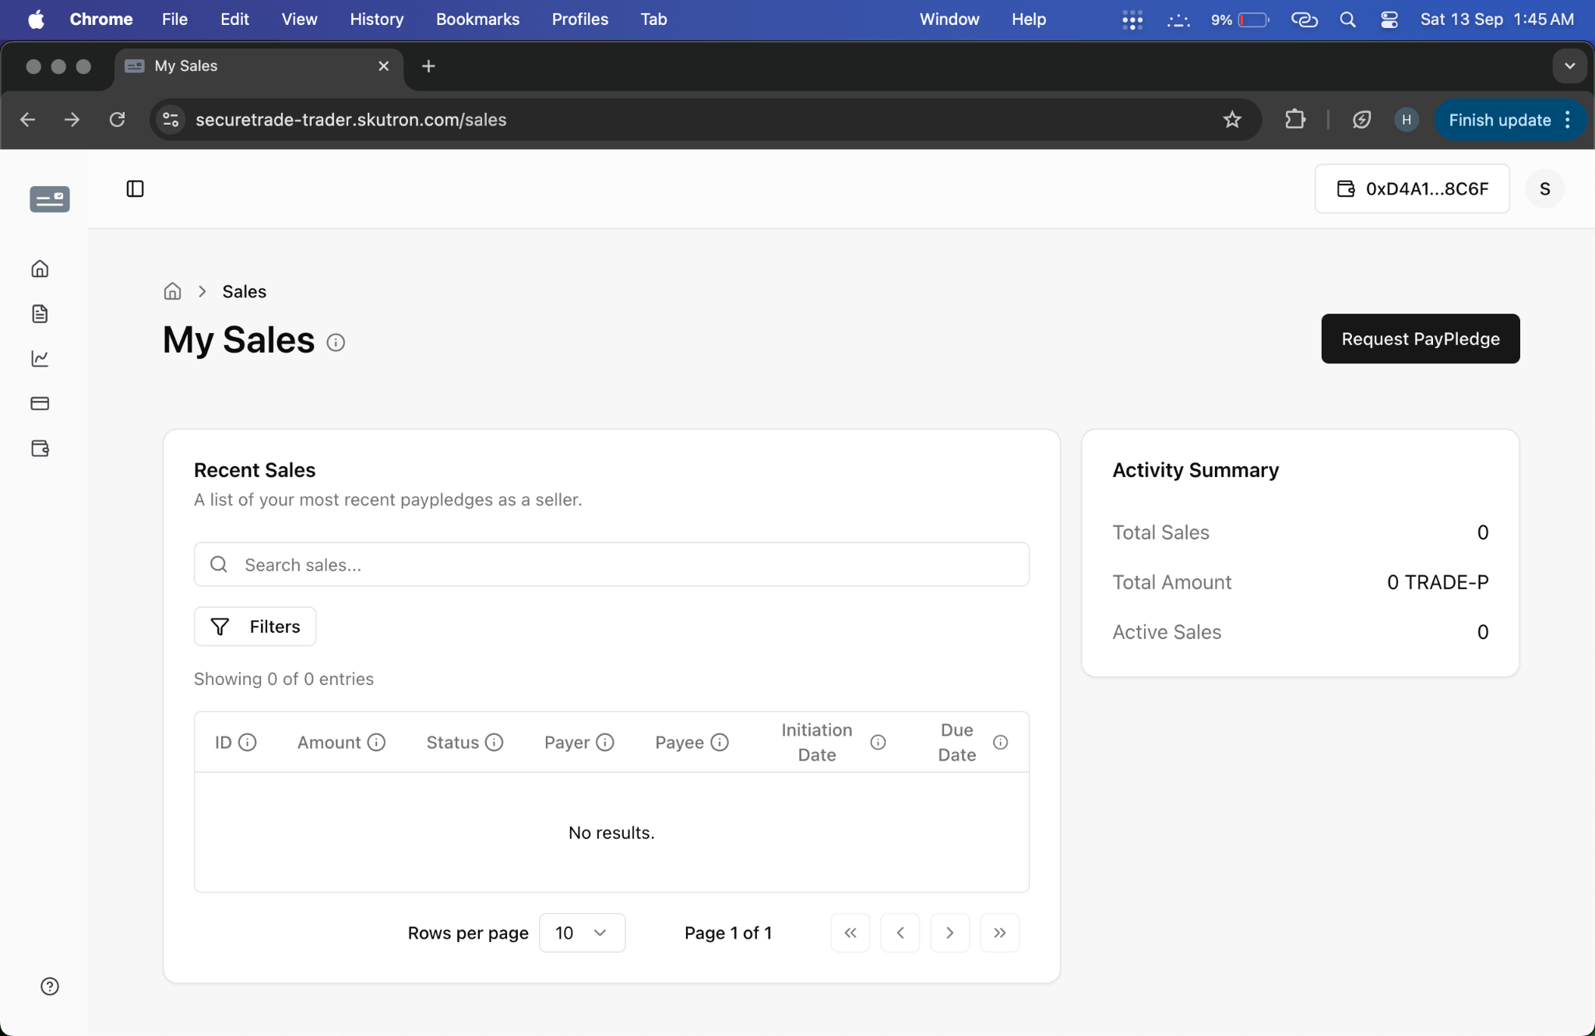
Task: Click the S user avatar
Action: tap(1544, 189)
